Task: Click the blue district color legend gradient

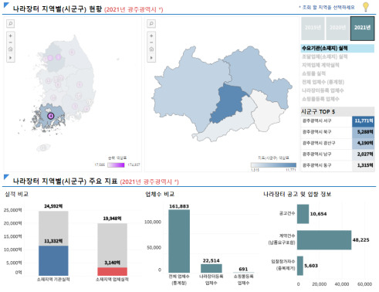Action: pyautogui.click(x=273, y=165)
